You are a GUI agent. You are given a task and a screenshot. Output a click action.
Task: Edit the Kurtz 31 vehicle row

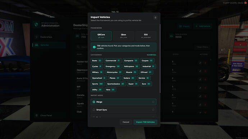(x=200, y=79)
